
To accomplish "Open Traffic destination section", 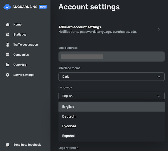I will (25, 45).
